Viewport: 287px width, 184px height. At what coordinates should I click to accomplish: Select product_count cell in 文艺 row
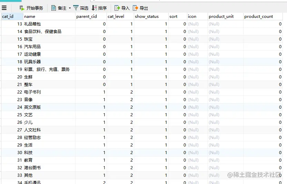263,115
